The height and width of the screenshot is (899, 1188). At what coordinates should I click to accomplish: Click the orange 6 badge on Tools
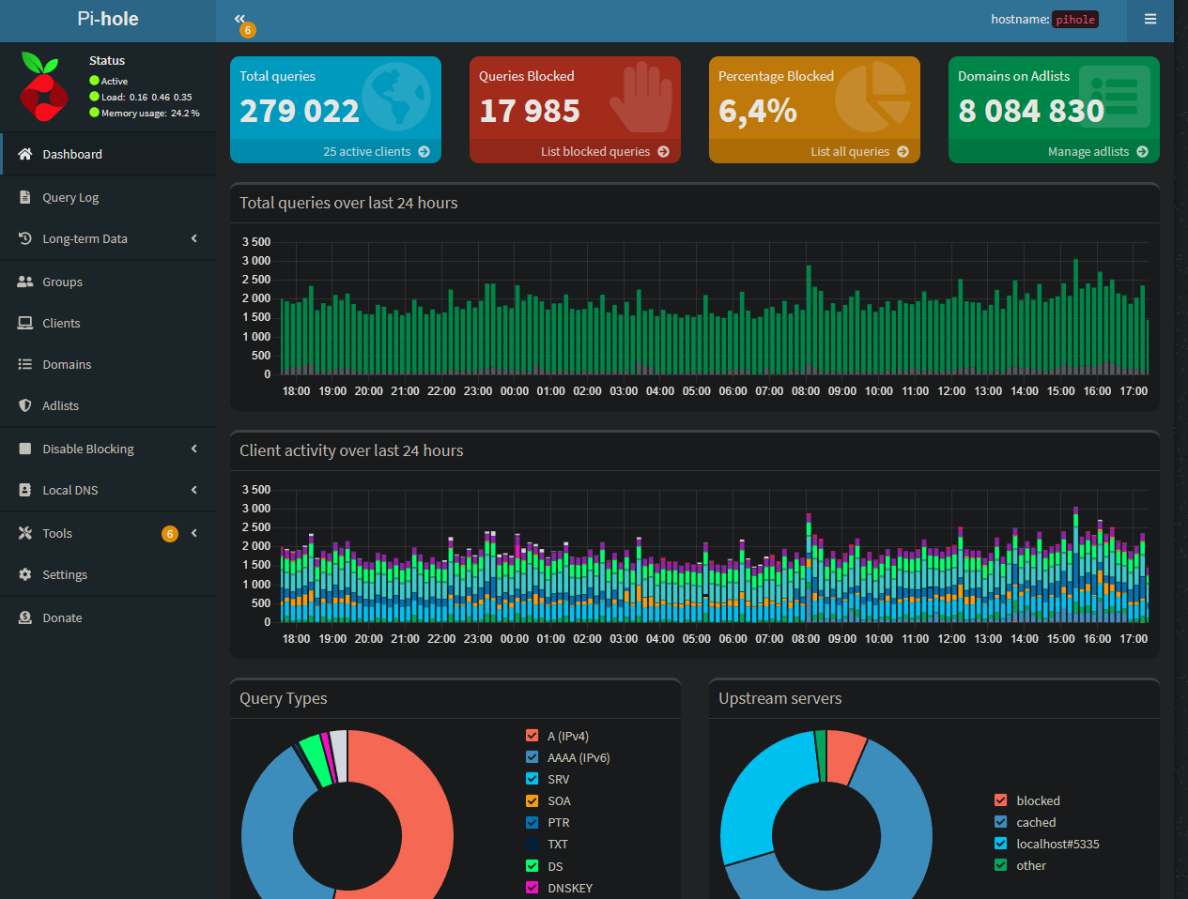pyautogui.click(x=170, y=534)
